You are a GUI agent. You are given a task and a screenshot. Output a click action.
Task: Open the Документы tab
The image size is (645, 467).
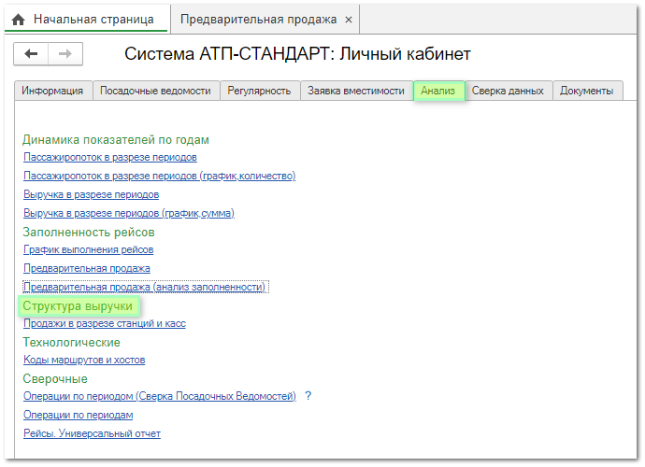(586, 91)
